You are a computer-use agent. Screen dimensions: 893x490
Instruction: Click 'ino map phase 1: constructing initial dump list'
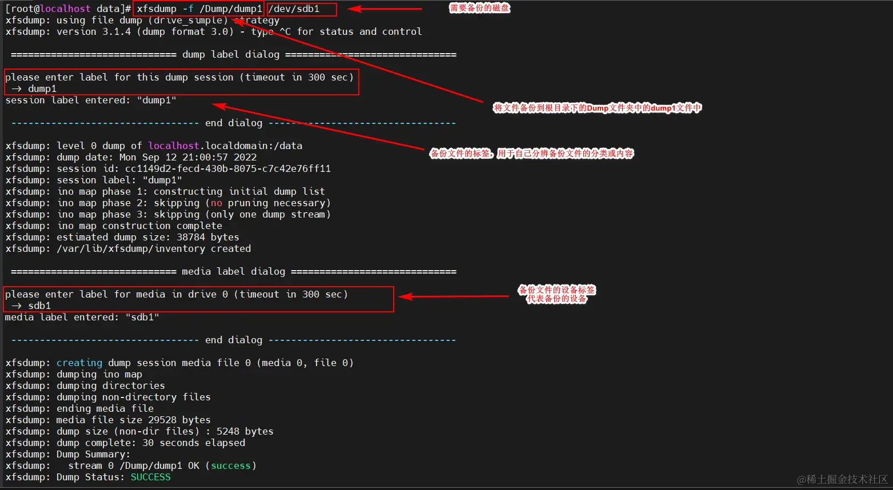click(x=165, y=191)
